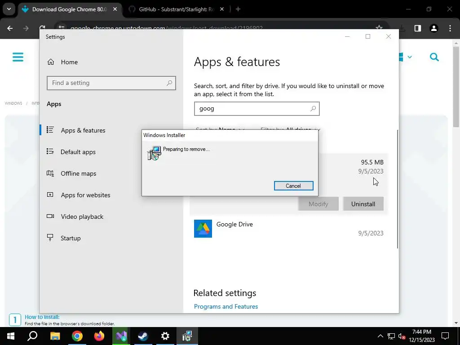Click the Uninstall button
This screenshot has height=345, width=460.
tap(363, 204)
